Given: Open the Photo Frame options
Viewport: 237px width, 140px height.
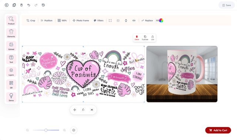Looking at the screenshot, I should pyautogui.click(x=81, y=20).
